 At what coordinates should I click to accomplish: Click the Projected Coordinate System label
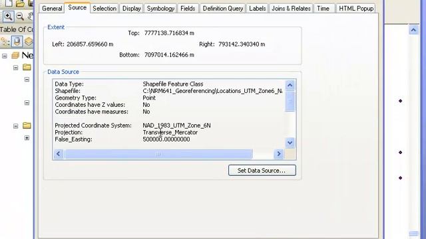93,125
